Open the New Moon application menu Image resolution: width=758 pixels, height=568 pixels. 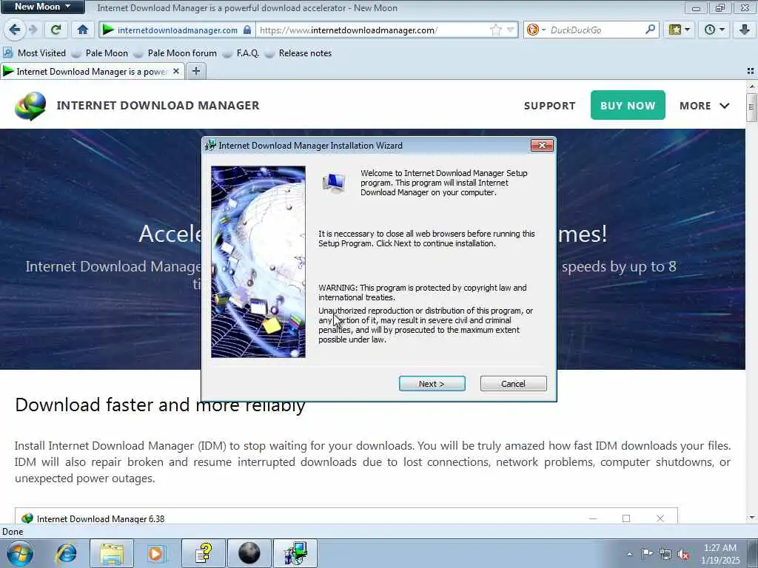point(42,7)
